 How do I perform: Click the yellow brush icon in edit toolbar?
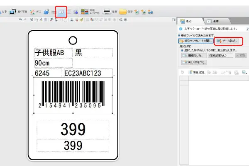[x=81, y=20]
